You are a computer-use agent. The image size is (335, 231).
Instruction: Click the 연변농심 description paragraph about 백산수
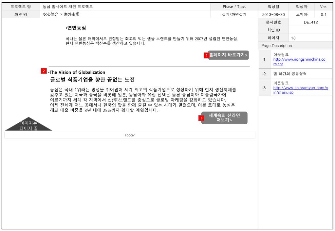point(152,41)
